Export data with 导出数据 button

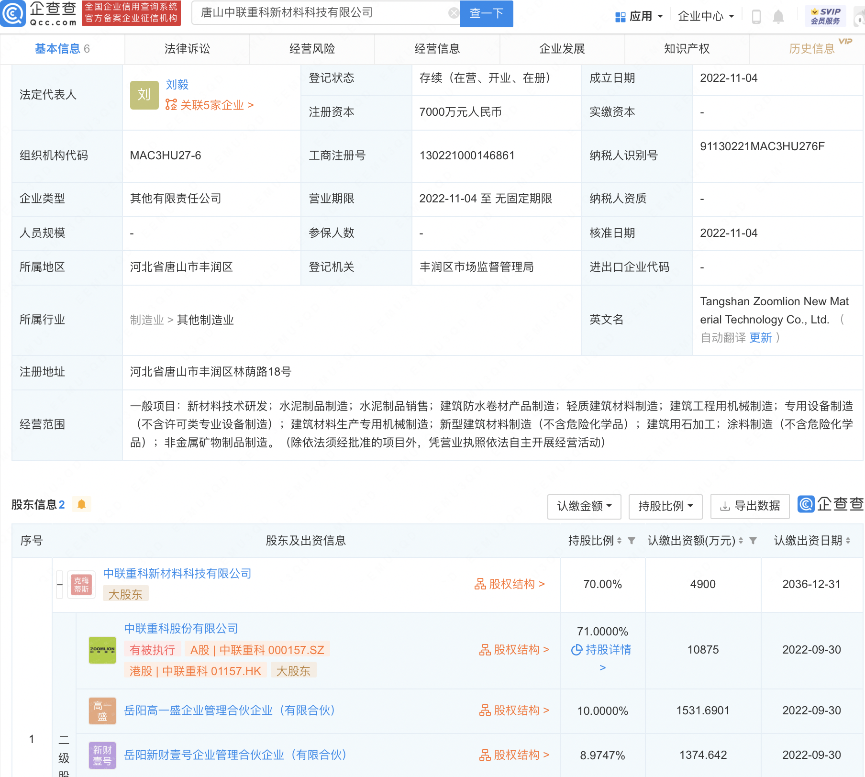(x=750, y=506)
